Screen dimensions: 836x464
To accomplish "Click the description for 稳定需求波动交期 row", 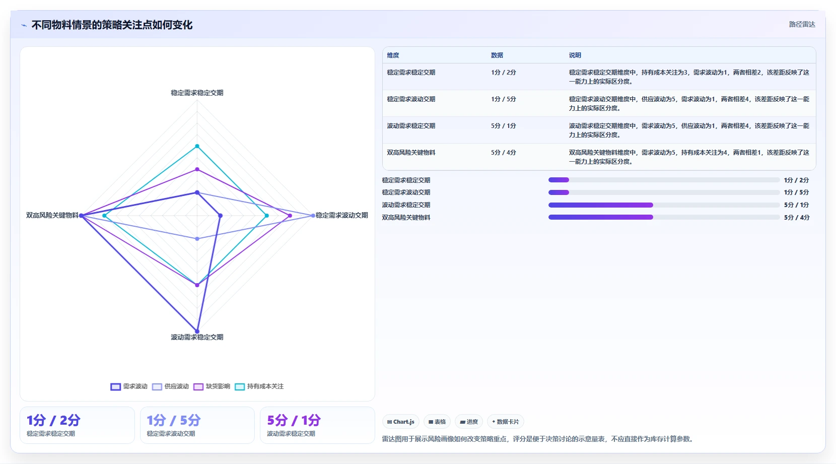I will [689, 104].
